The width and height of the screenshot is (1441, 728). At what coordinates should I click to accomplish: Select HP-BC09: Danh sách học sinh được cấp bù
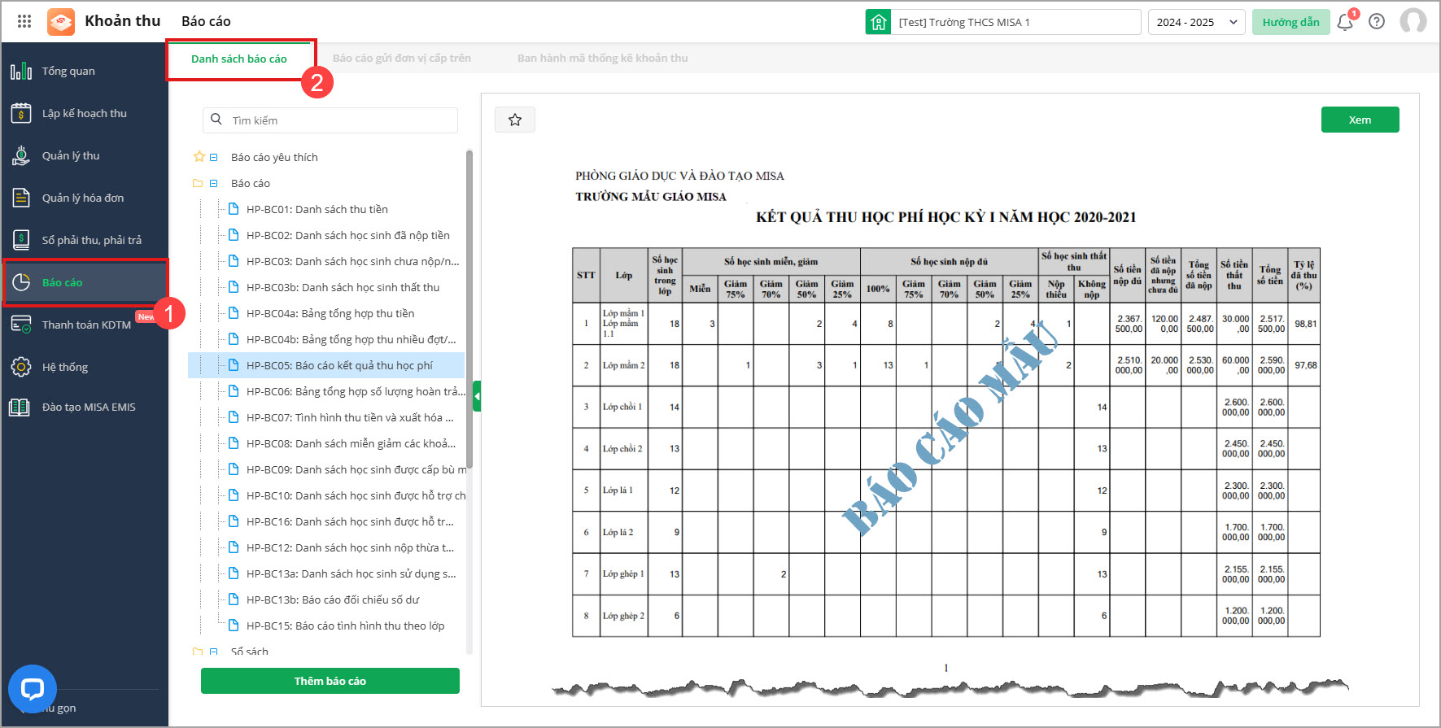(326, 469)
